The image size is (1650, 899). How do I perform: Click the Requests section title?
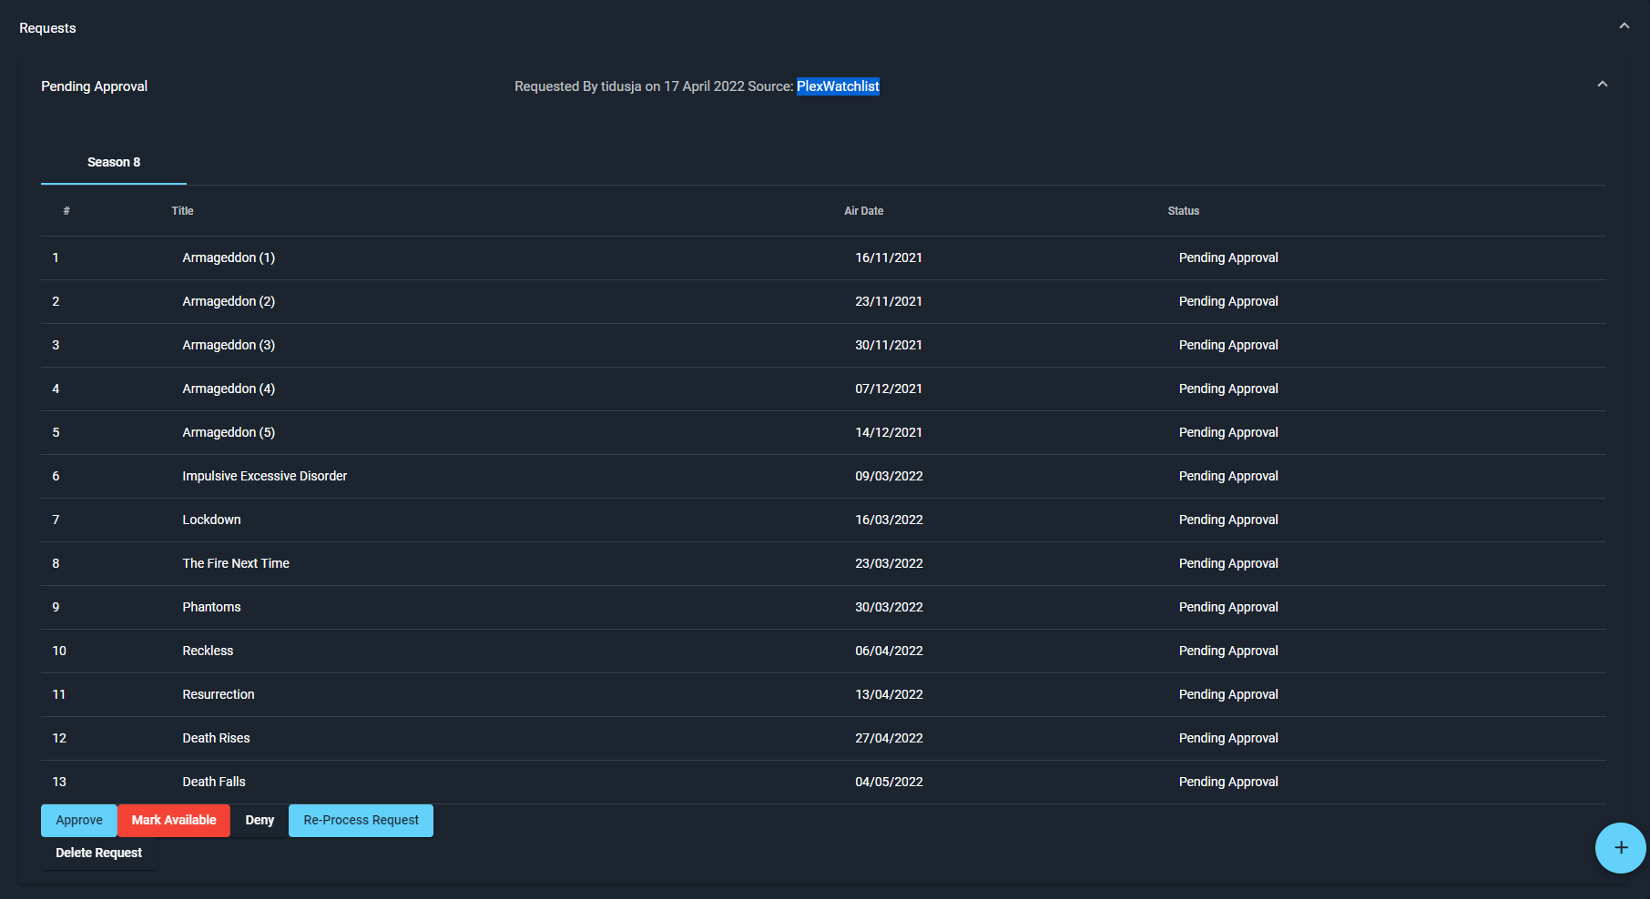coord(47,28)
